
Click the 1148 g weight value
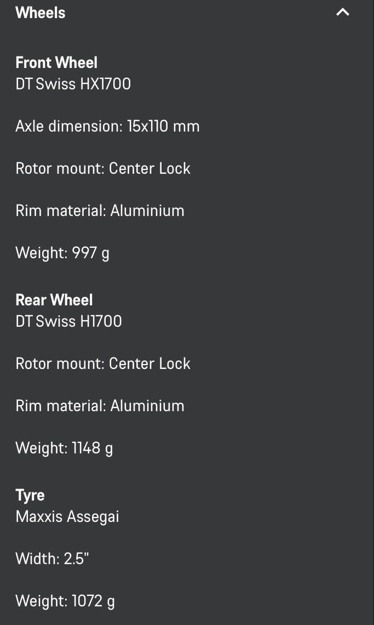(93, 448)
